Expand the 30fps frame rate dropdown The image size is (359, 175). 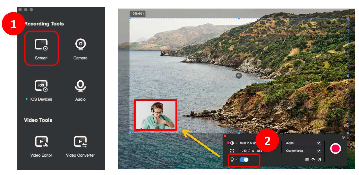(x=319, y=143)
